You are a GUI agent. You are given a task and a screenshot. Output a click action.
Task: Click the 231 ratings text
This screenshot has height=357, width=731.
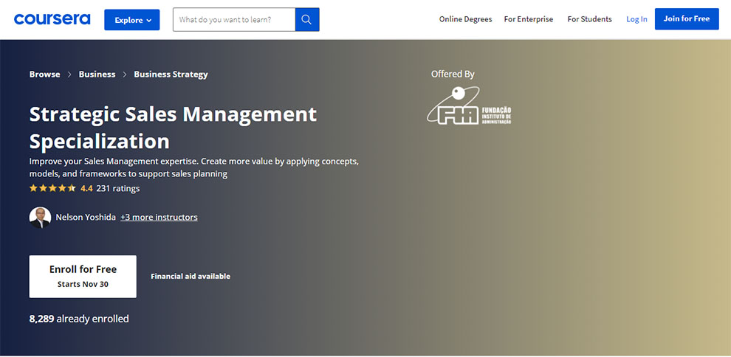pyautogui.click(x=118, y=189)
